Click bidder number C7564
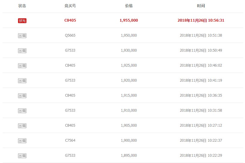This screenshot has width=245, height=163. [70, 140]
